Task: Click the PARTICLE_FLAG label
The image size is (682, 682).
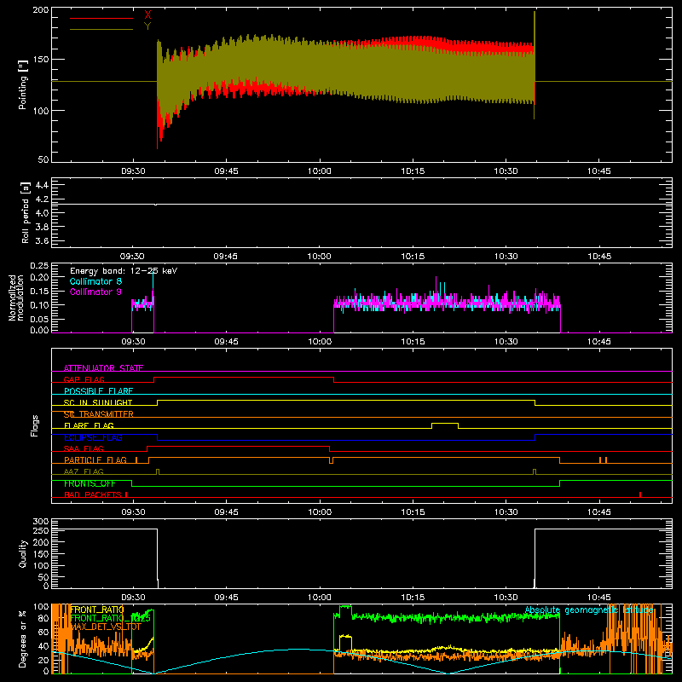Action: (95, 460)
